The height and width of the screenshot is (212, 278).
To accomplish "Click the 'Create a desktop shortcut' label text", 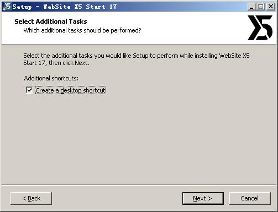I will (70, 90).
